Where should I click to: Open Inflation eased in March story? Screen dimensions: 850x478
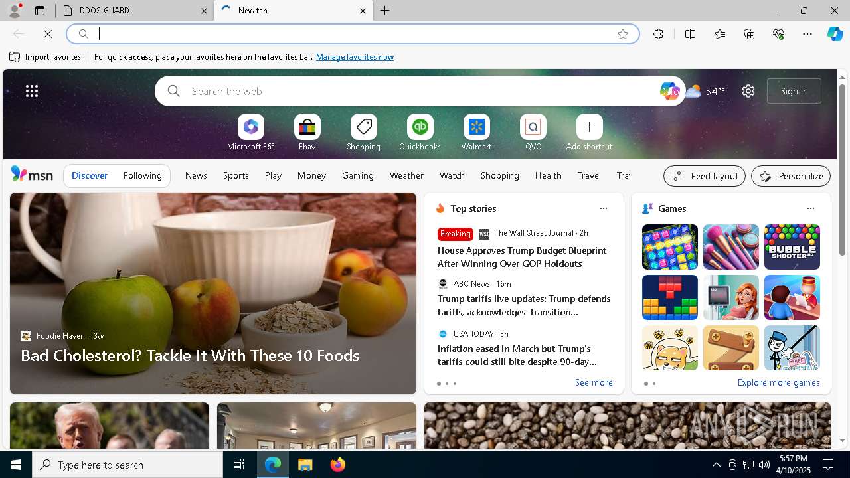click(517, 355)
